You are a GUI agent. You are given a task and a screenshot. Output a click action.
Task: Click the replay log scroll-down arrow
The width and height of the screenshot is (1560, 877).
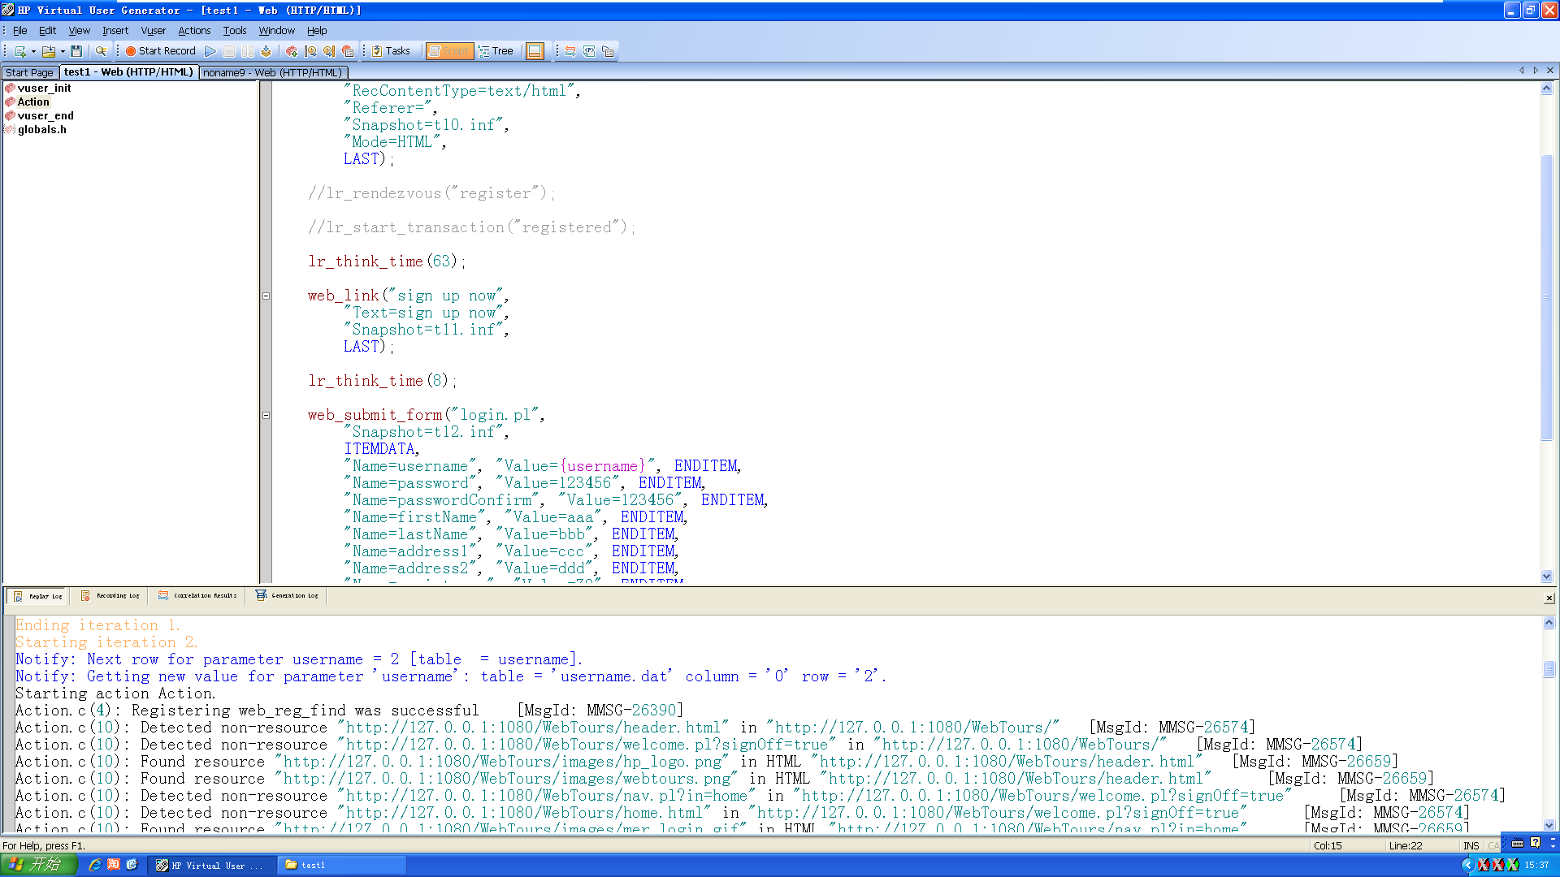pos(1549,826)
